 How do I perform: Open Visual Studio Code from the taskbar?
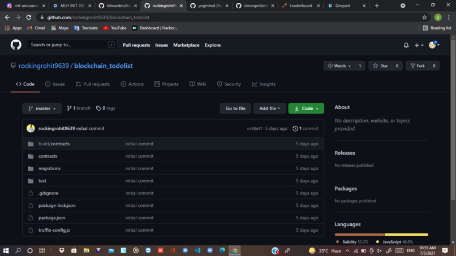tap(197, 250)
